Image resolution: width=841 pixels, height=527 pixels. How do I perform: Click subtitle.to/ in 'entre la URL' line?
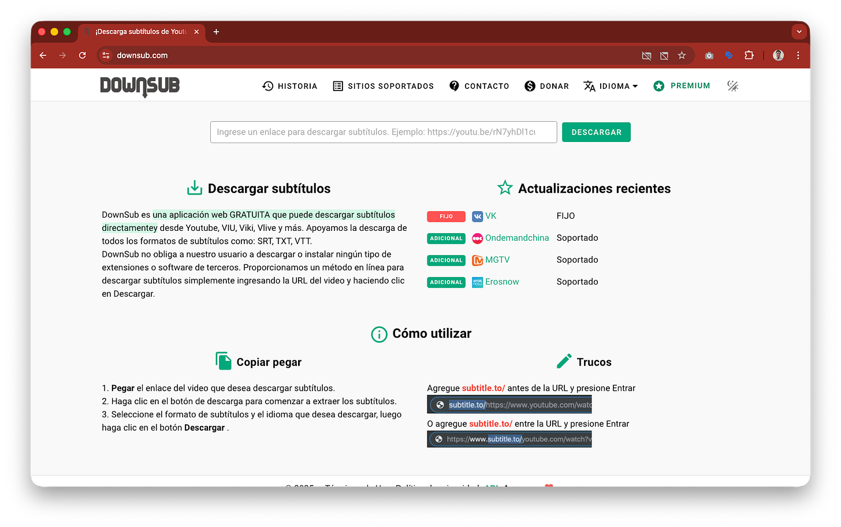[490, 424]
